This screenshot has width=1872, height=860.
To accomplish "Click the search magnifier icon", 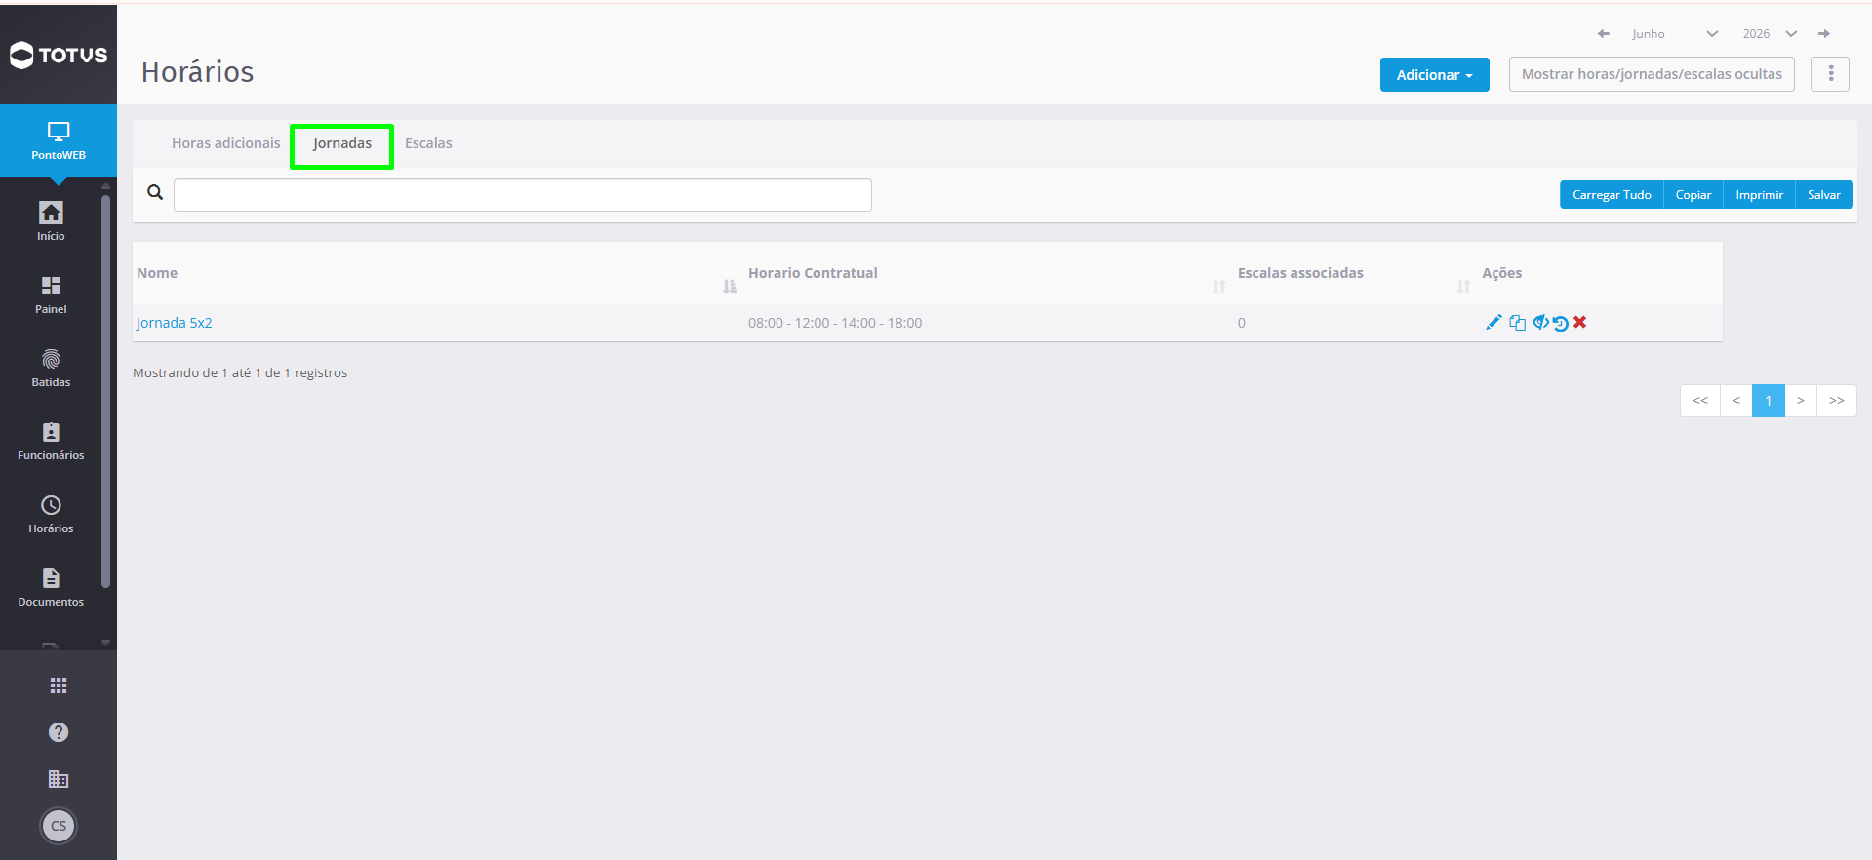I will (155, 192).
